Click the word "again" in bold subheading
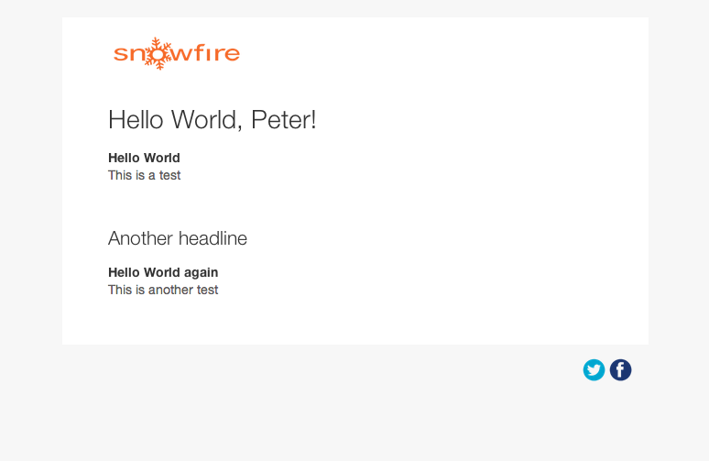Viewport: 709px width, 461px height. pyautogui.click(x=201, y=272)
